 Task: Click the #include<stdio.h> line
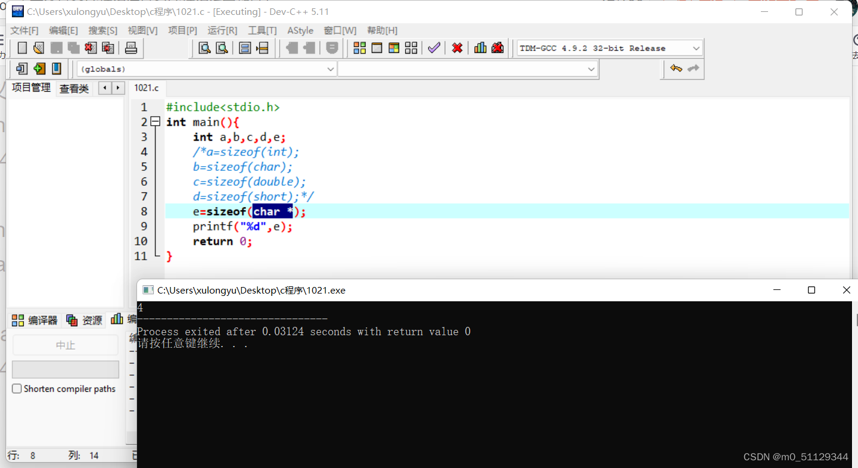click(223, 107)
